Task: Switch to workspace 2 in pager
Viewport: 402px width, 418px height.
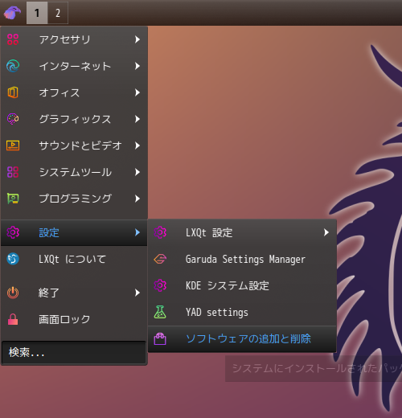Action: pos(58,13)
